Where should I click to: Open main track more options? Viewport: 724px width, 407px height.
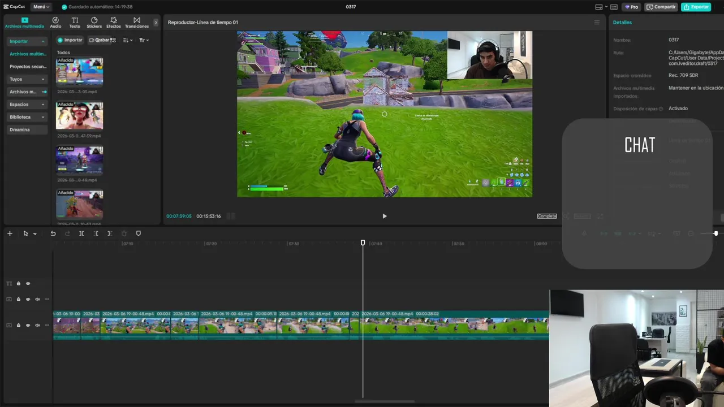click(x=47, y=326)
